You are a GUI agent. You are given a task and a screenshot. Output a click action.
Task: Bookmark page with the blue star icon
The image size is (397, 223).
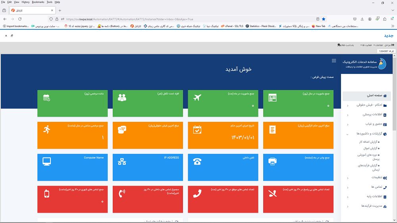324,19
